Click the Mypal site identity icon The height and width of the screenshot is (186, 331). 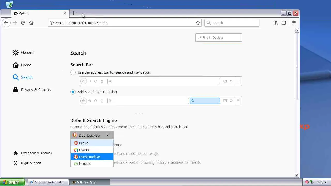[52, 23]
